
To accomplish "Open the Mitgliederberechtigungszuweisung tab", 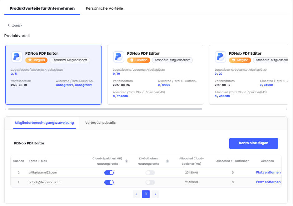I will click(x=44, y=123).
